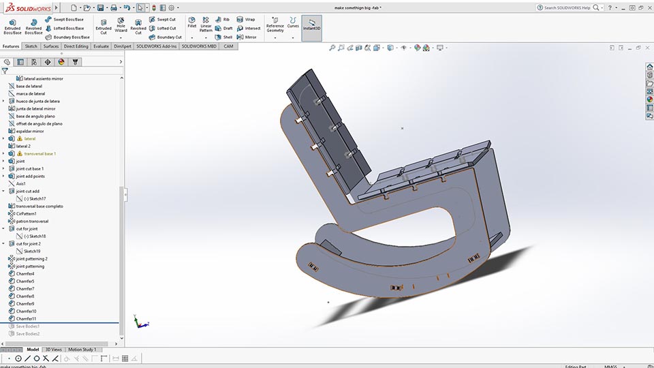
Task: Open the PropertyManager tab
Action: pyautogui.click(x=20, y=62)
